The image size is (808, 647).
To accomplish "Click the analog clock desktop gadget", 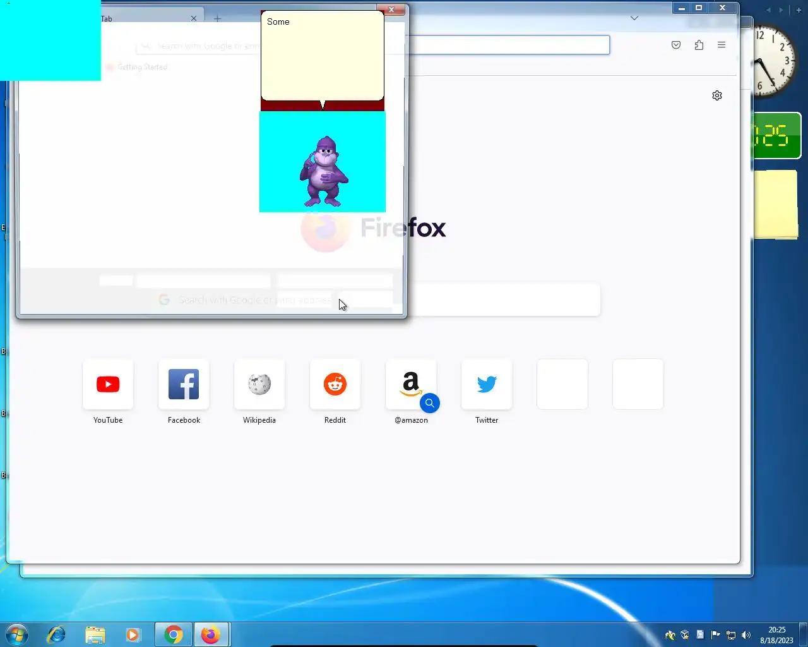I will [774, 61].
